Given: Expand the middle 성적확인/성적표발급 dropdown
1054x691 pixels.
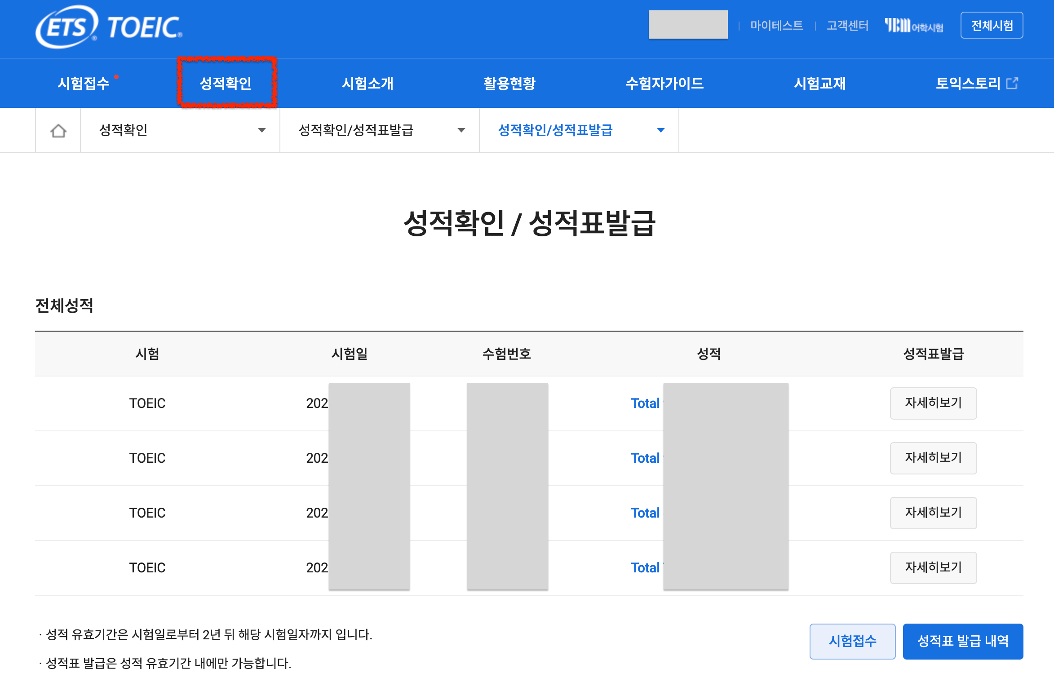Looking at the screenshot, I should point(380,130).
